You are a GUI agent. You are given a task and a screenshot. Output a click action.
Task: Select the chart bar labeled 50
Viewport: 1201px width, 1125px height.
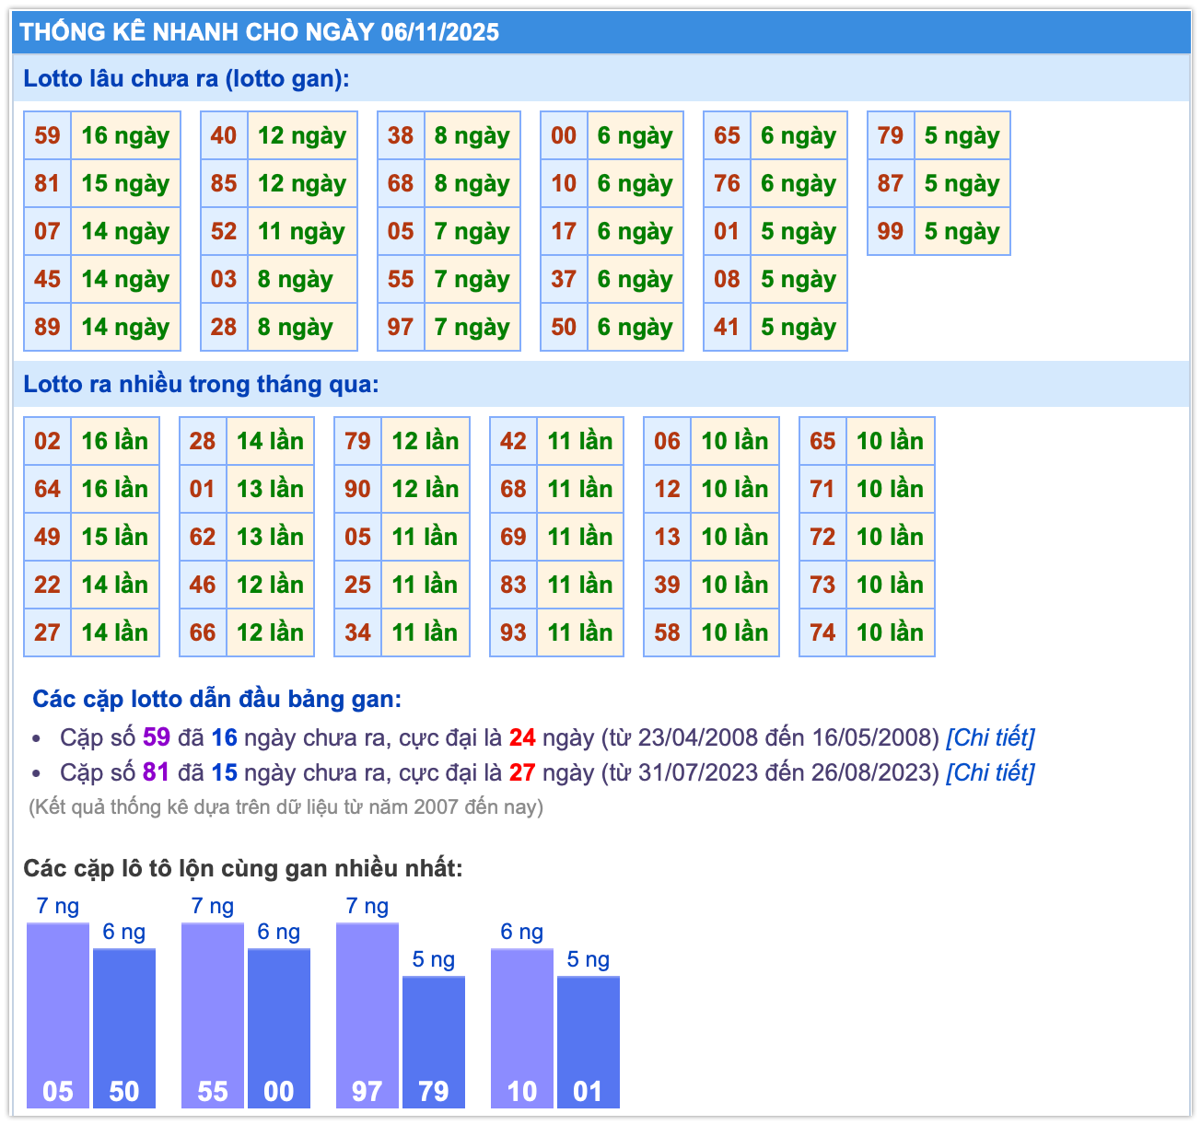point(124,1027)
